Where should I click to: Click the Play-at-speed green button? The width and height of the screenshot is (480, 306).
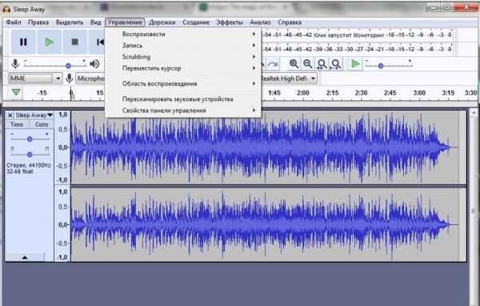click(x=355, y=64)
